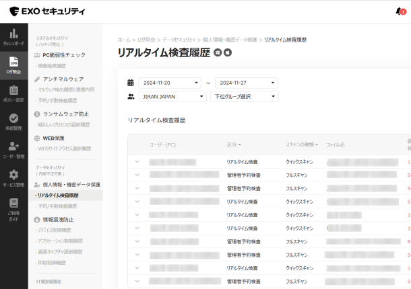411x289 pixels.
Task: Open 画面キャプチャ遮断履歴 submenu item
Action: coord(60,252)
